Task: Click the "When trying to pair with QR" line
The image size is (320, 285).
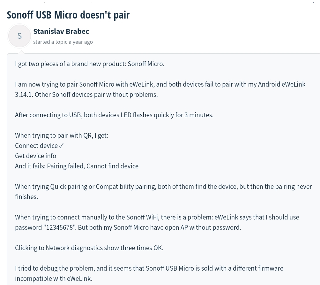Action: [x=62, y=135]
